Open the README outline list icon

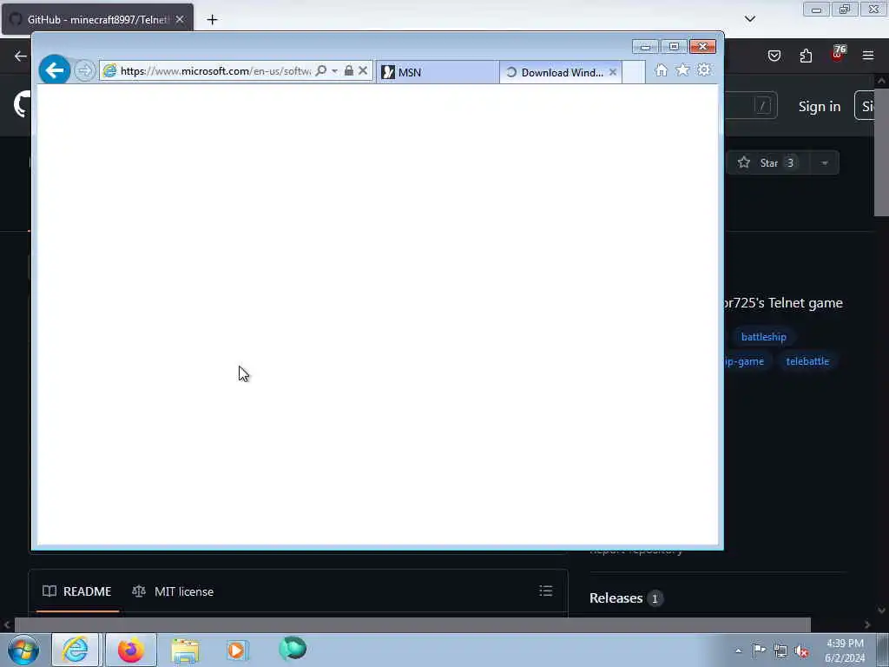[x=545, y=591]
